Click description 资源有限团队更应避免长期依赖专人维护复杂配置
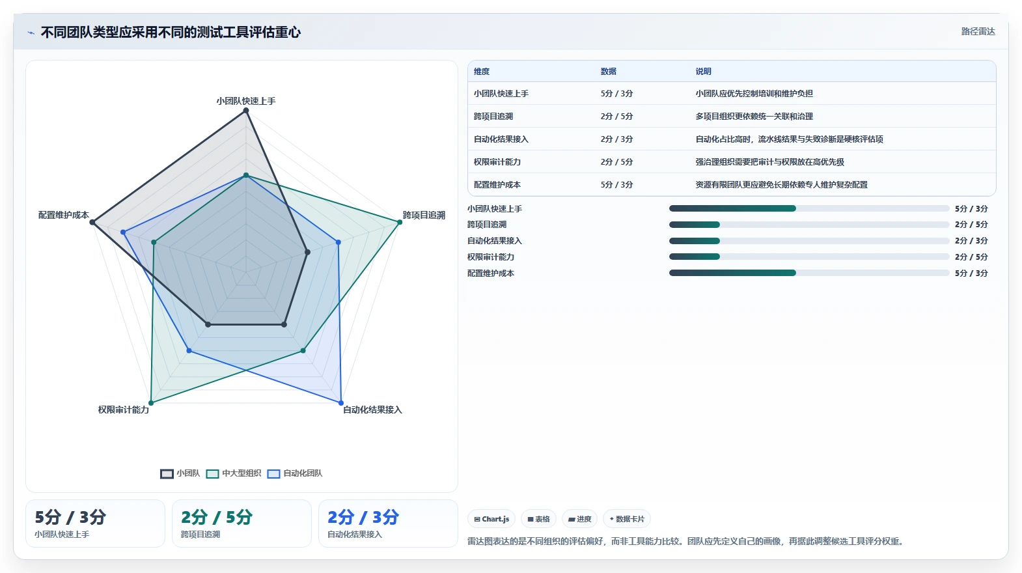Image resolution: width=1022 pixels, height=573 pixels. point(782,185)
